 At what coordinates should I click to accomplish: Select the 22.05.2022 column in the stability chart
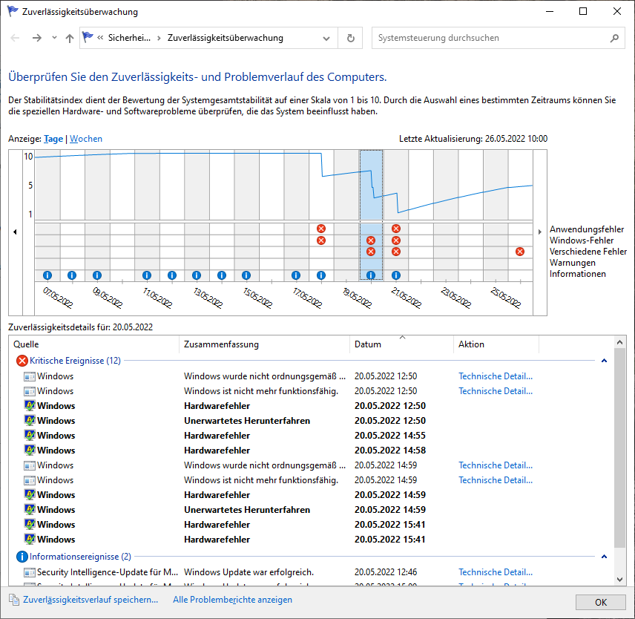click(421, 216)
